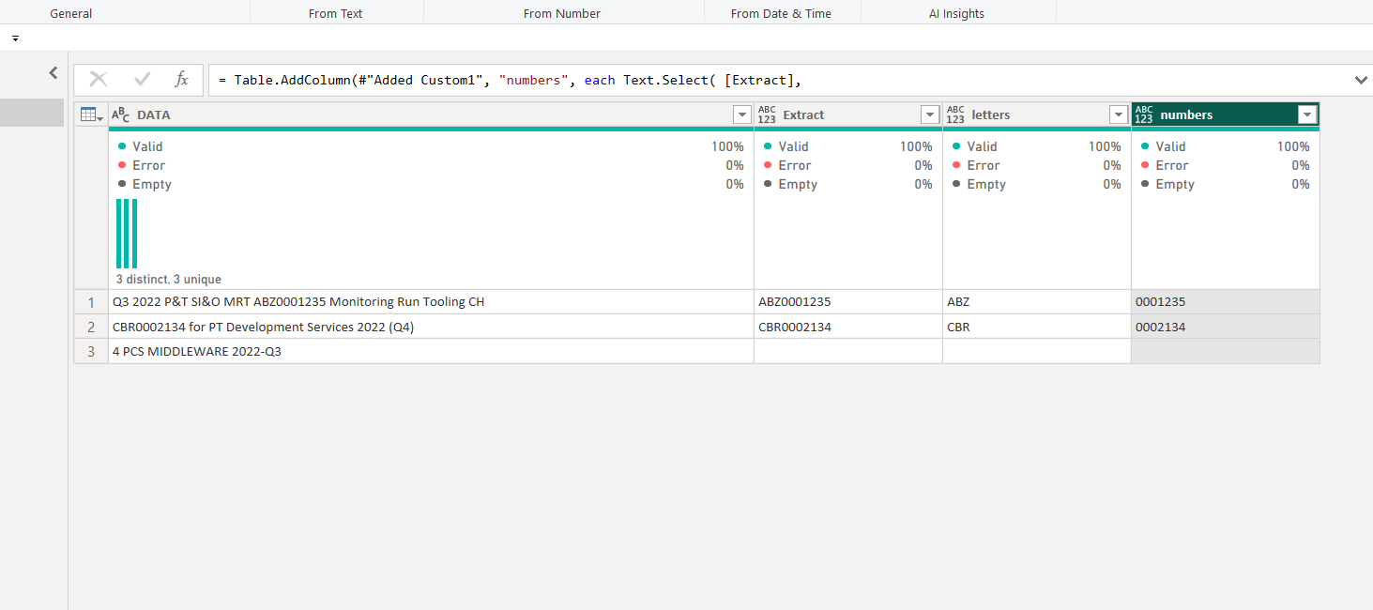Click Extract cell 'CBR0002134'
The height and width of the screenshot is (610, 1373).
click(848, 327)
